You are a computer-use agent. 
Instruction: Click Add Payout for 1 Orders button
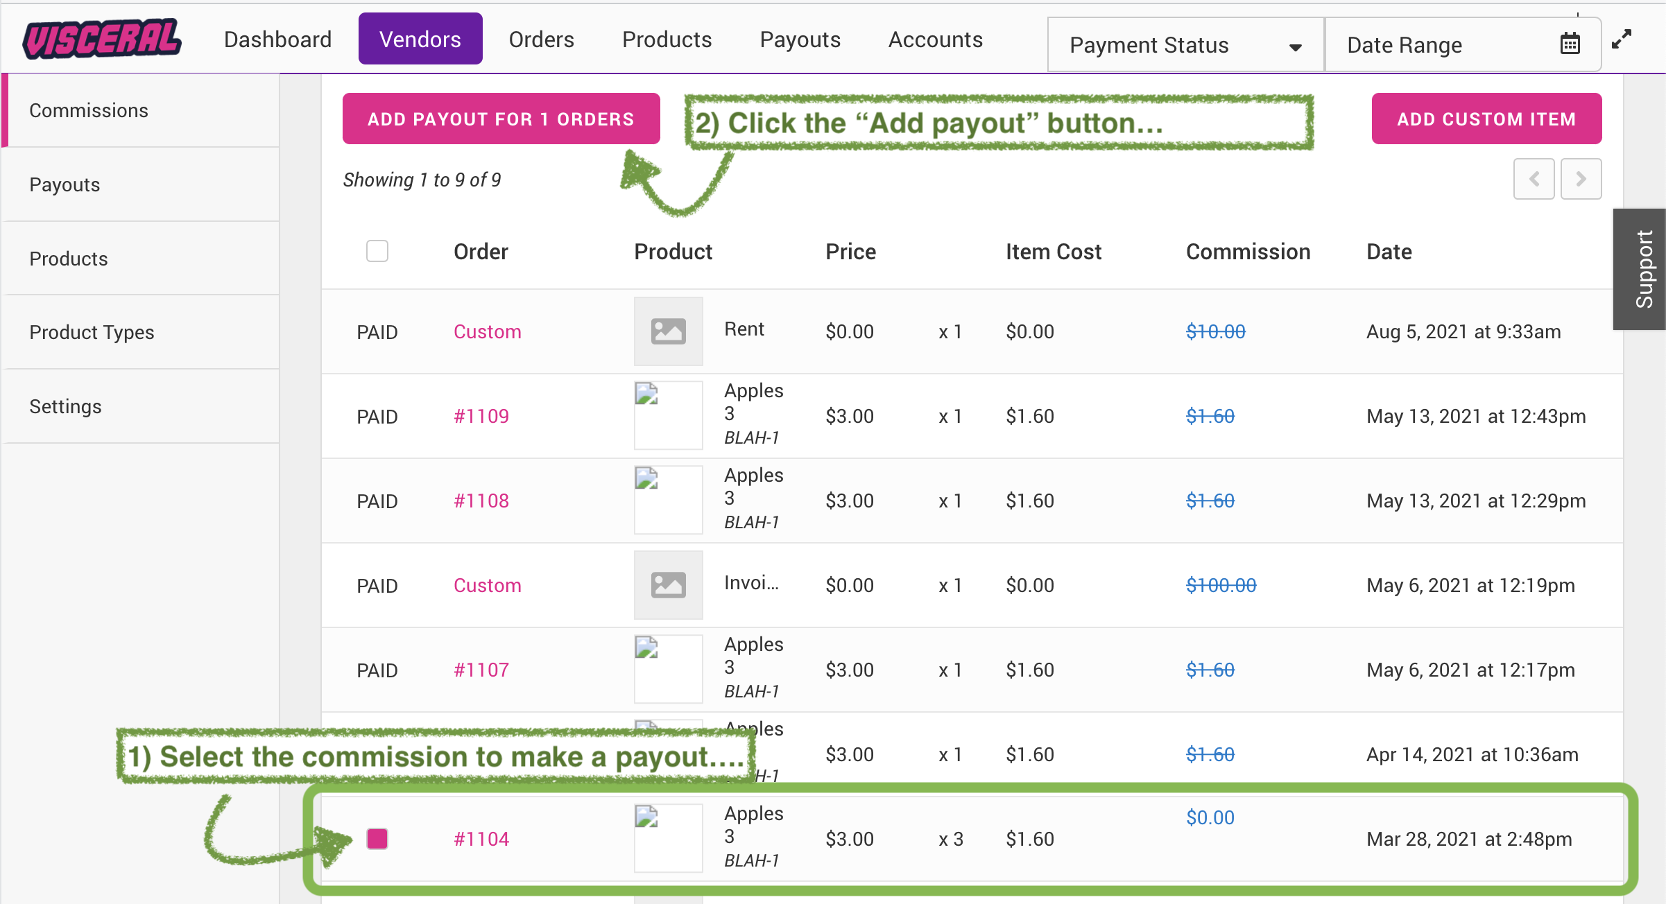click(501, 119)
